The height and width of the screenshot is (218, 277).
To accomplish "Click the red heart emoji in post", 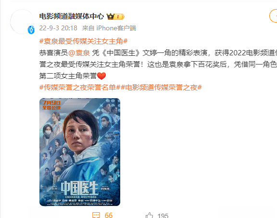I will 101,76.
